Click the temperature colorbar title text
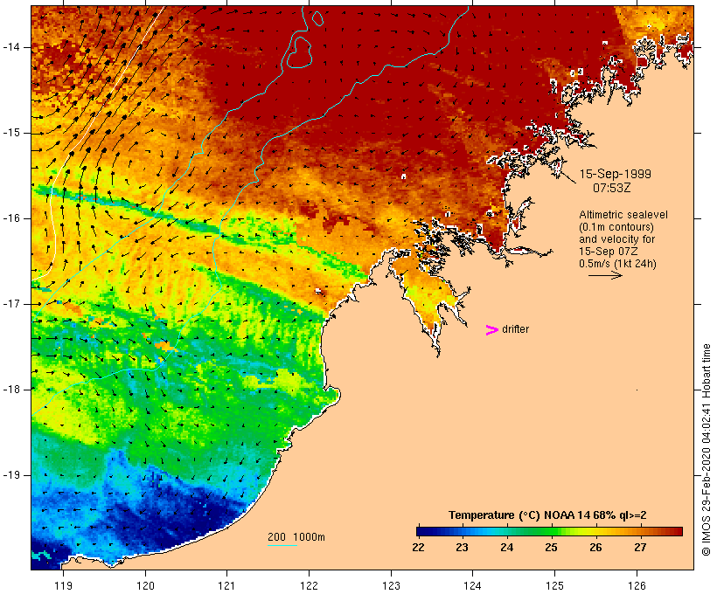The width and height of the screenshot is (717, 594). coord(547,515)
